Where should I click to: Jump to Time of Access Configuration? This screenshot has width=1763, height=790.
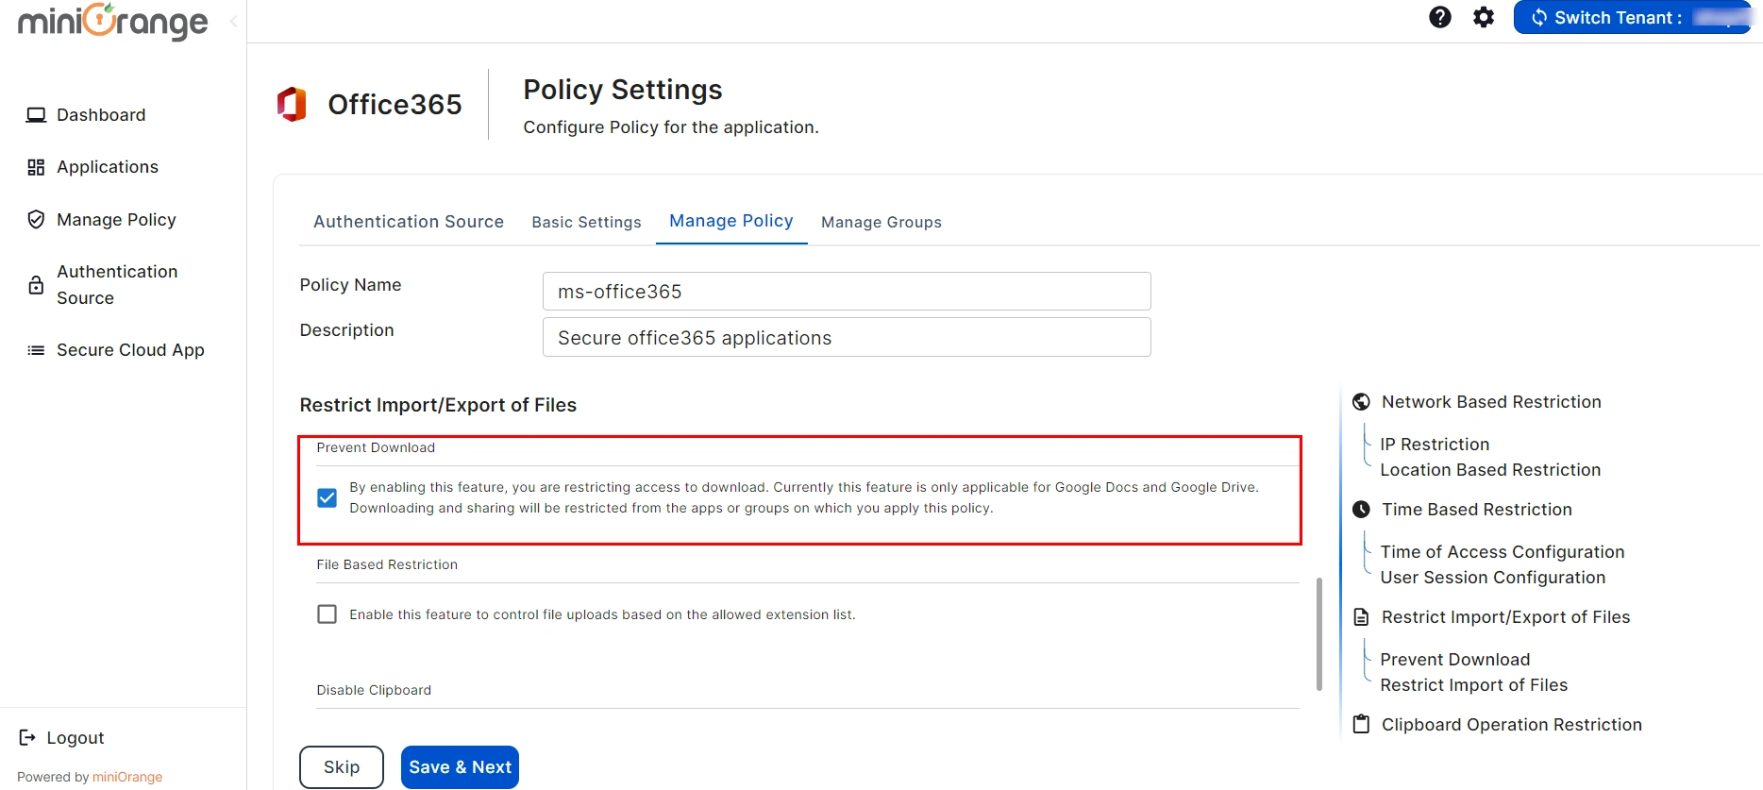pyautogui.click(x=1503, y=552)
